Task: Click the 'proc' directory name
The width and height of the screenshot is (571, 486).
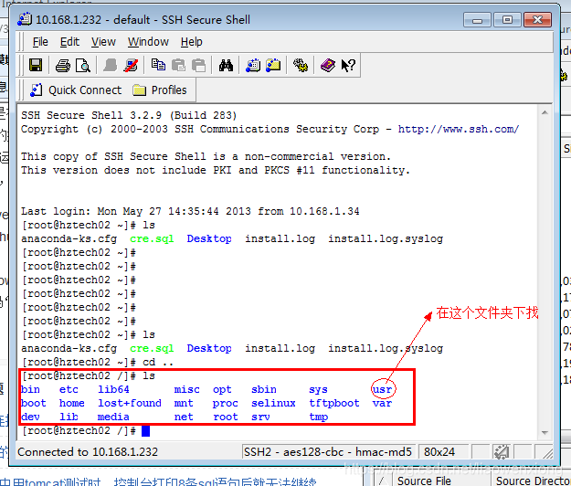Action: tap(226, 404)
